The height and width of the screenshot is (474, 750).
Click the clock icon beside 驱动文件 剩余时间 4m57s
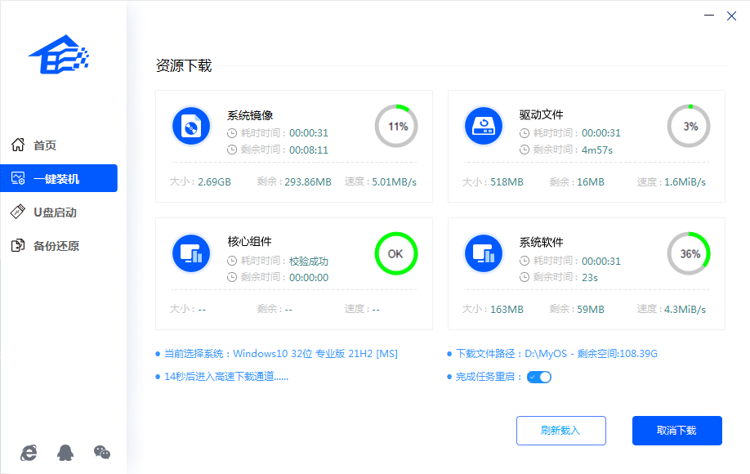[525, 150]
